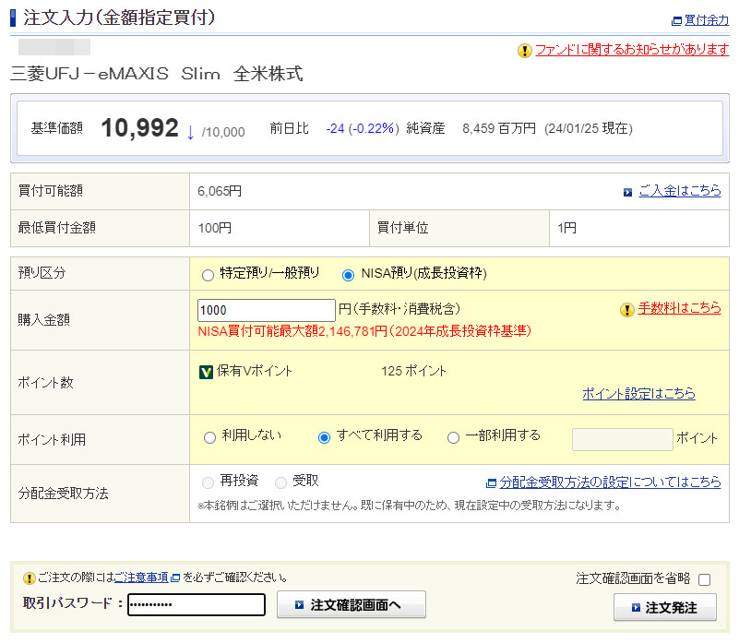Choose すべて利用する for point usage

pyautogui.click(x=324, y=438)
